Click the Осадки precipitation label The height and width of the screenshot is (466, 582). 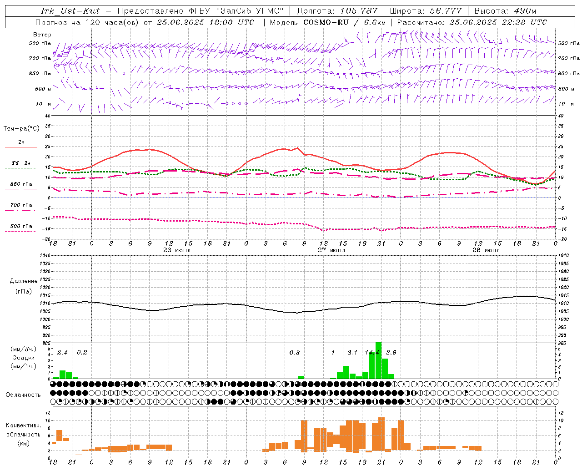point(24,358)
